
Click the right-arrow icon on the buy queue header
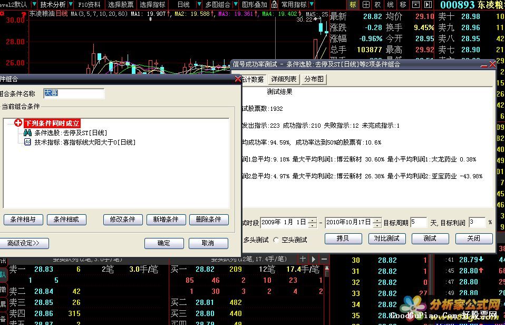coord(313,259)
